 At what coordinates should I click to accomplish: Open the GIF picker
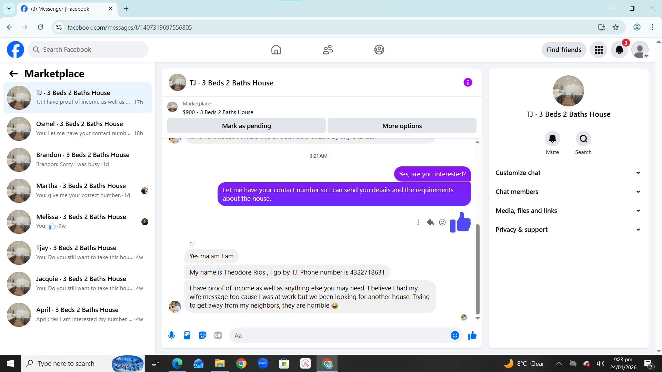point(218,335)
